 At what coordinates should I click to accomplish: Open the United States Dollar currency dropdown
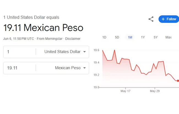point(65,52)
